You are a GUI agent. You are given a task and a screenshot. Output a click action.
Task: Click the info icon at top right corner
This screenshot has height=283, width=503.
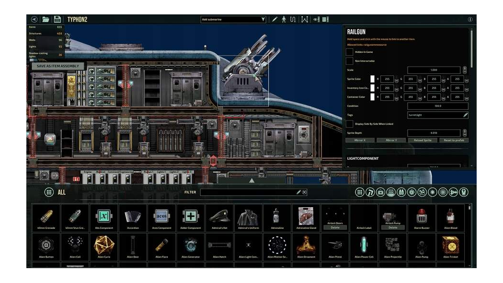pyautogui.click(x=470, y=19)
